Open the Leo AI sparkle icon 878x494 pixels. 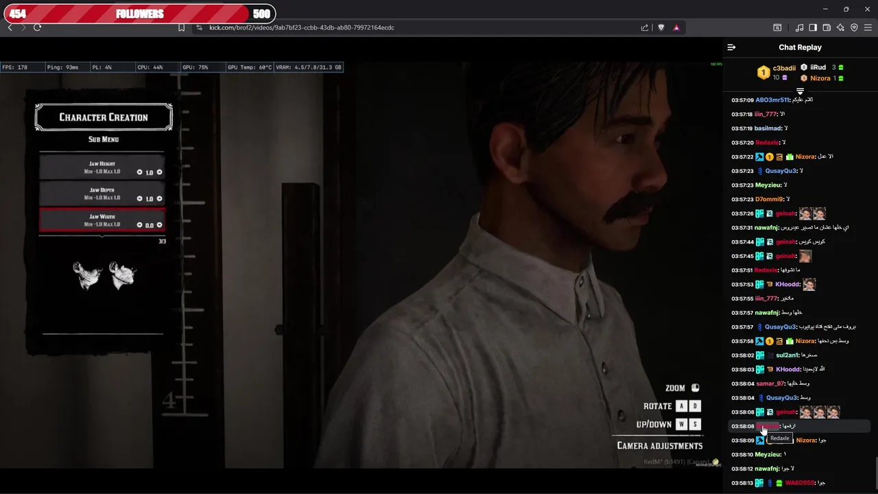(x=840, y=27)
